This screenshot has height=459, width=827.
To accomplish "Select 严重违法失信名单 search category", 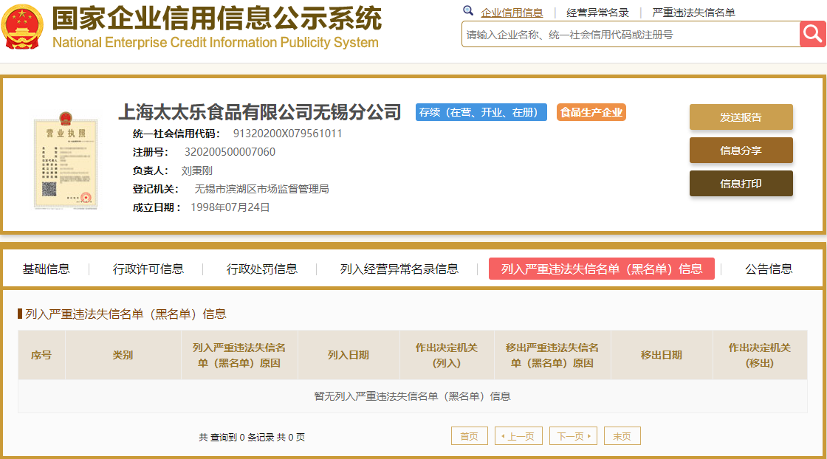I will coord(693,13).
